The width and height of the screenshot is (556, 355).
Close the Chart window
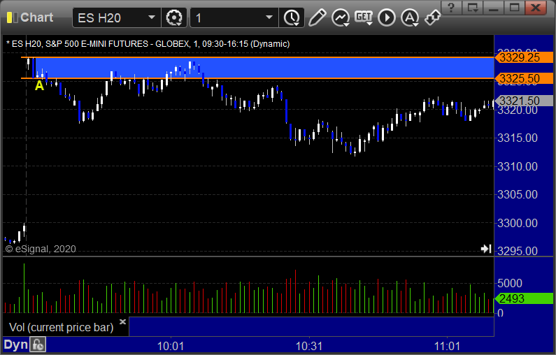(x=536, y=8)
